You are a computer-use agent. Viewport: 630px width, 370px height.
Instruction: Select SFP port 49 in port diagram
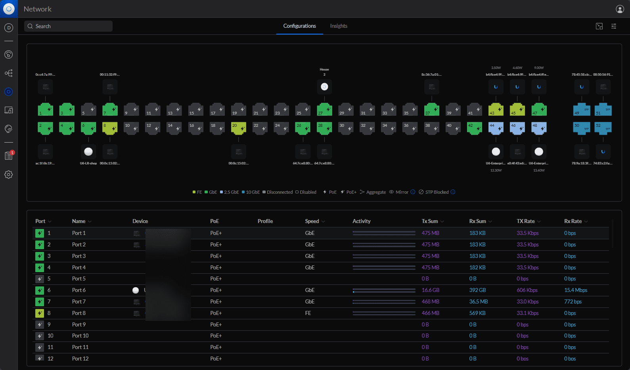pos(581,110)
